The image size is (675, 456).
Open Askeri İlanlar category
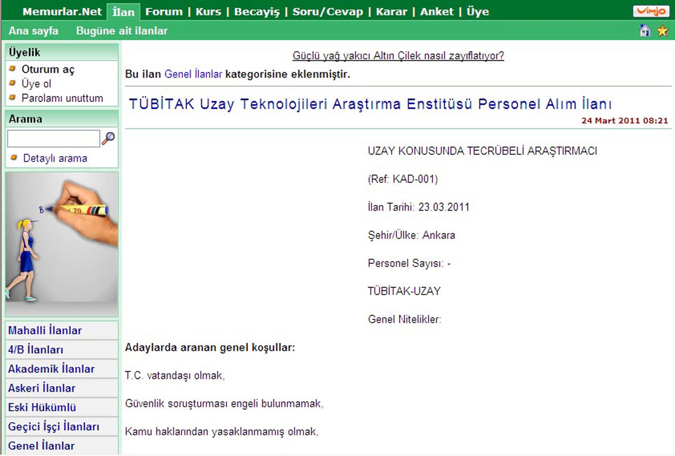pos(62,388)
